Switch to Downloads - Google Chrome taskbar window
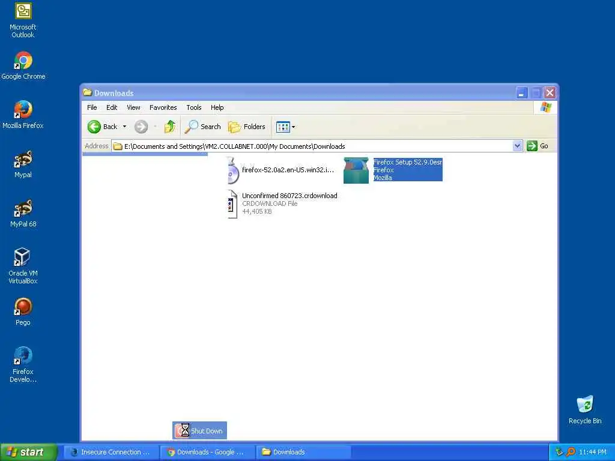615x461 pixels. click(x=207, y=452)
